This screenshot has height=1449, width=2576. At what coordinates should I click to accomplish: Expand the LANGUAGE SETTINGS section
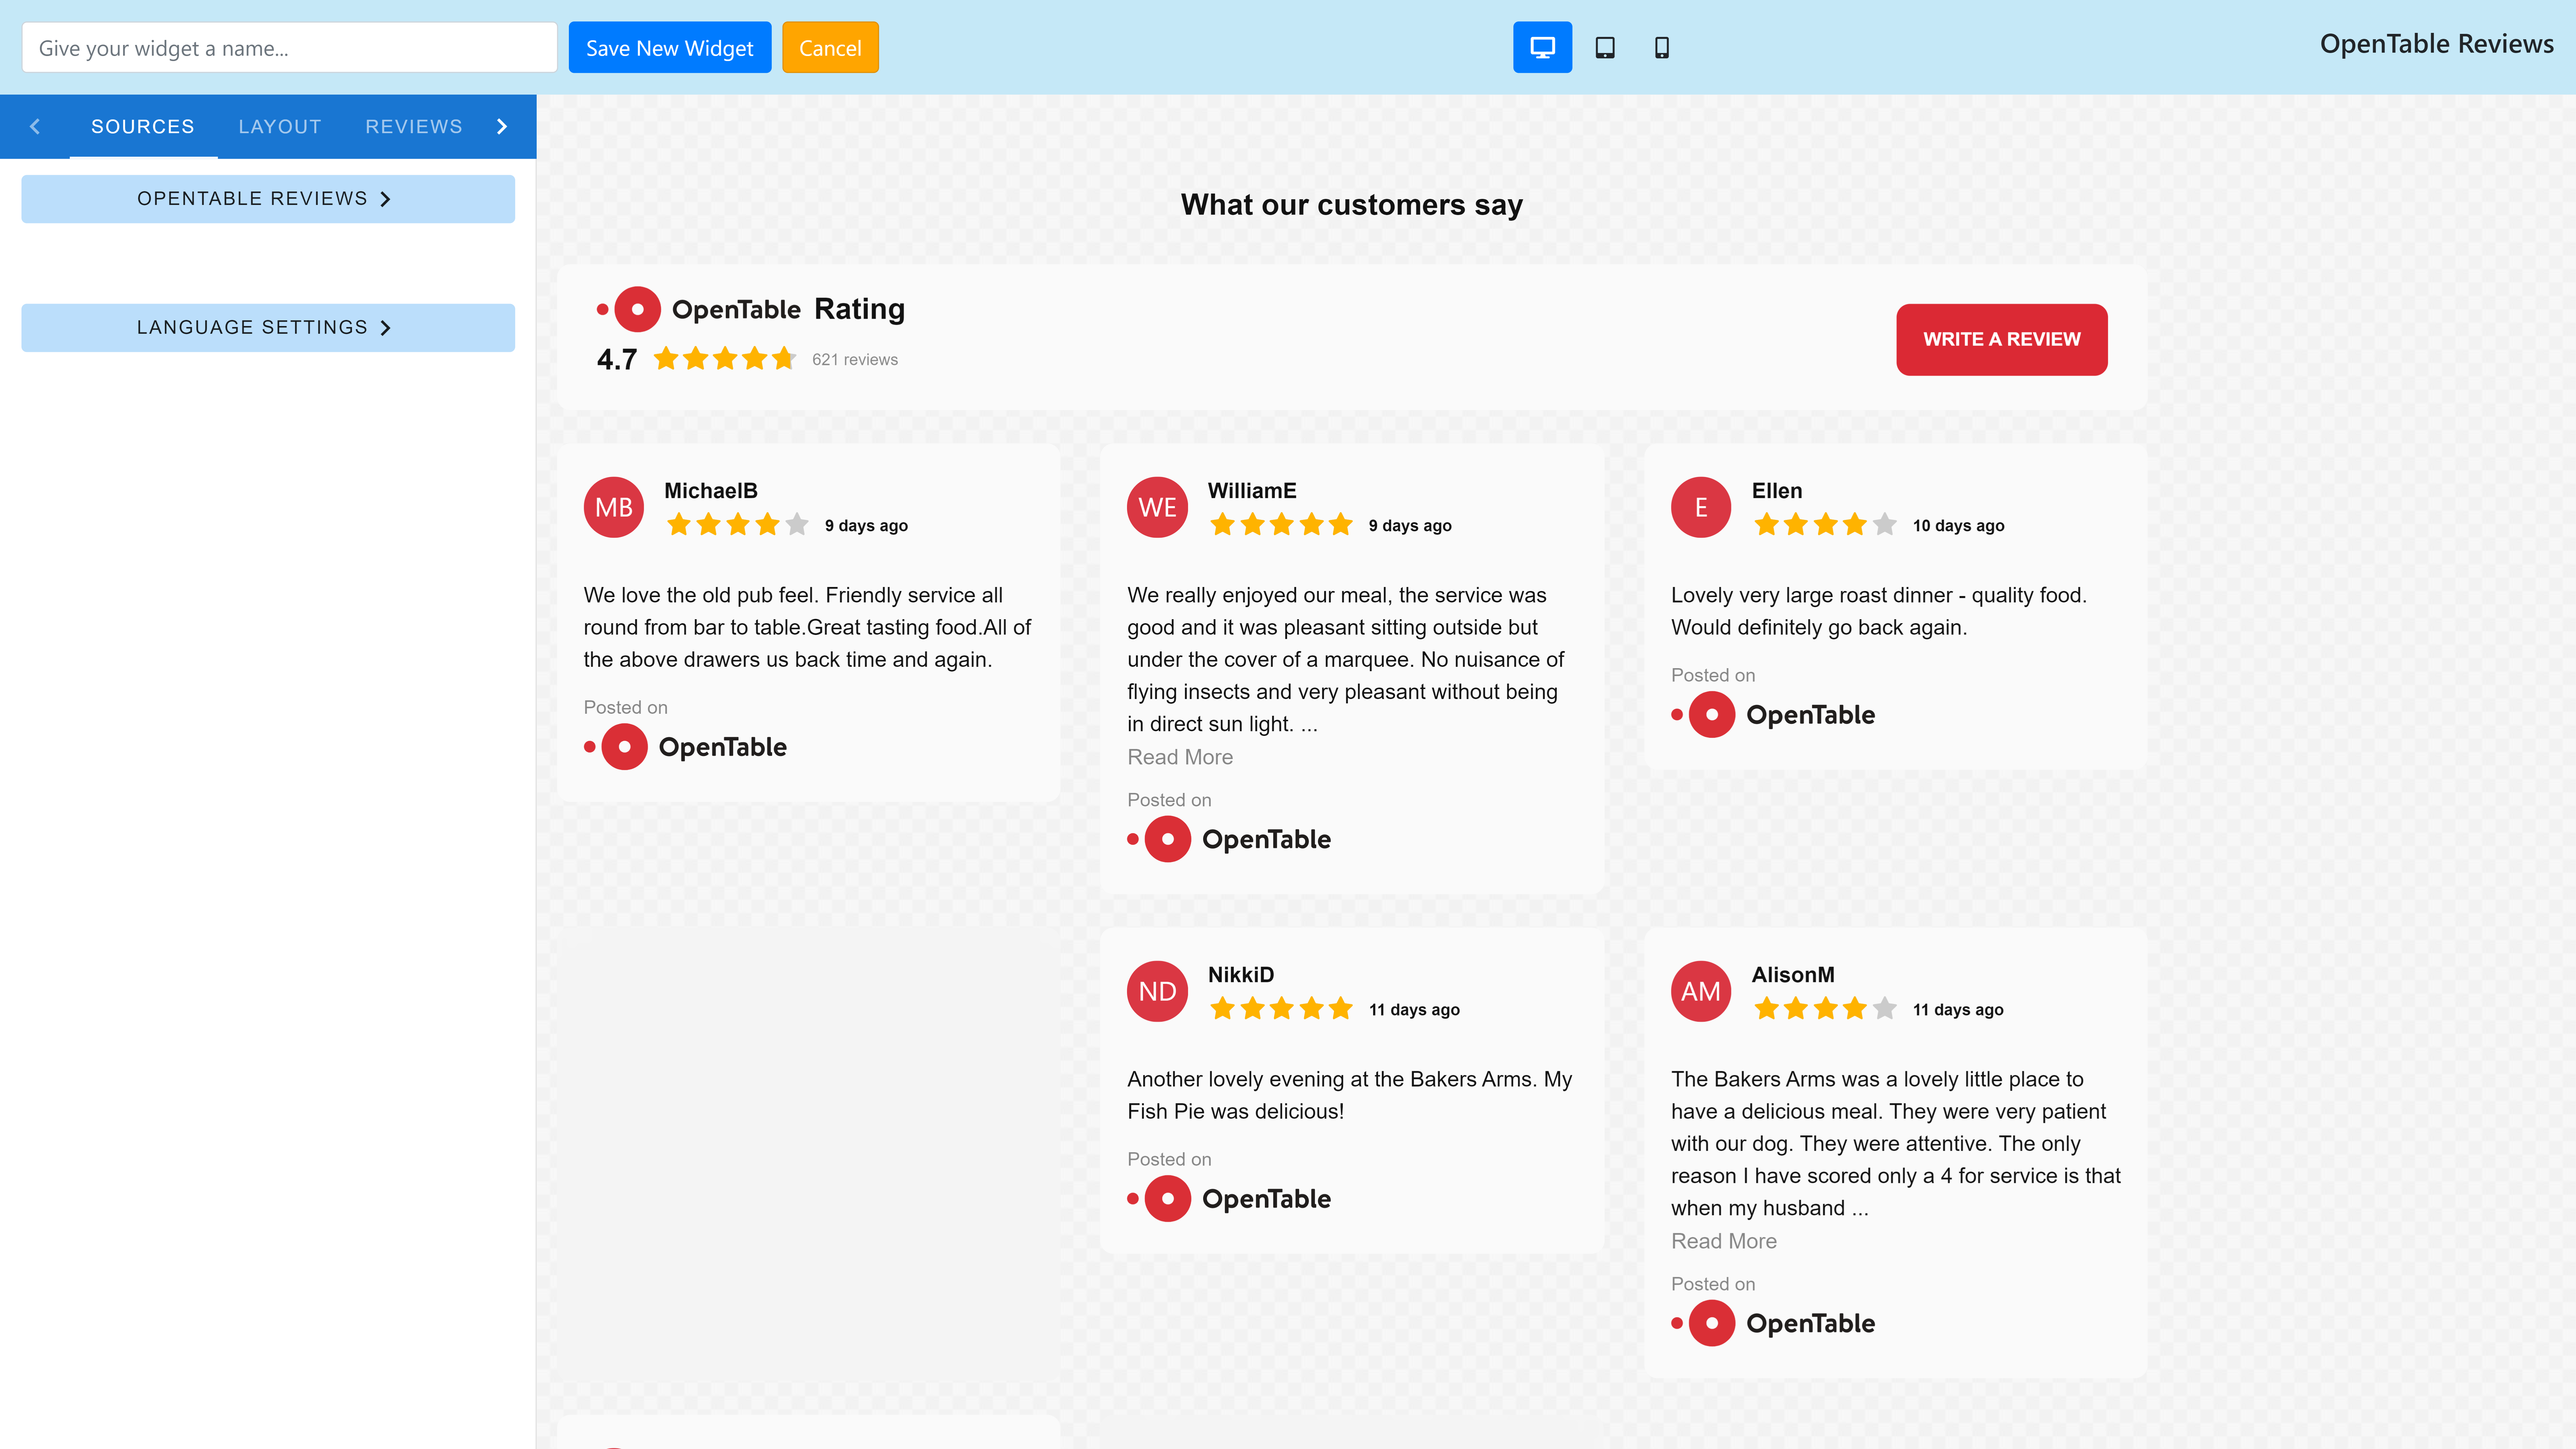pyautogui.click(x=267, y=327)
